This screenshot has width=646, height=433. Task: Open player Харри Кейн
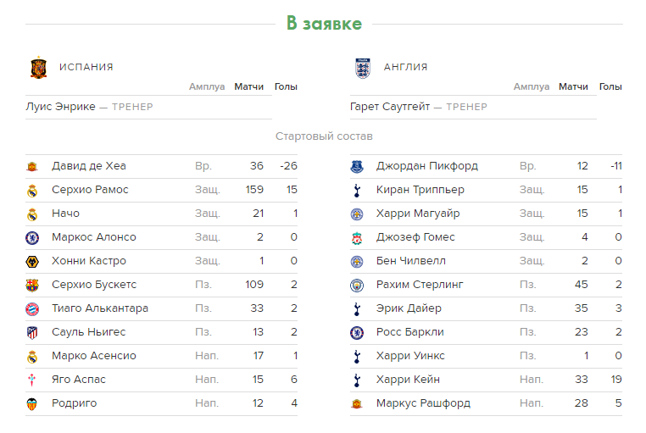(408, 380)
